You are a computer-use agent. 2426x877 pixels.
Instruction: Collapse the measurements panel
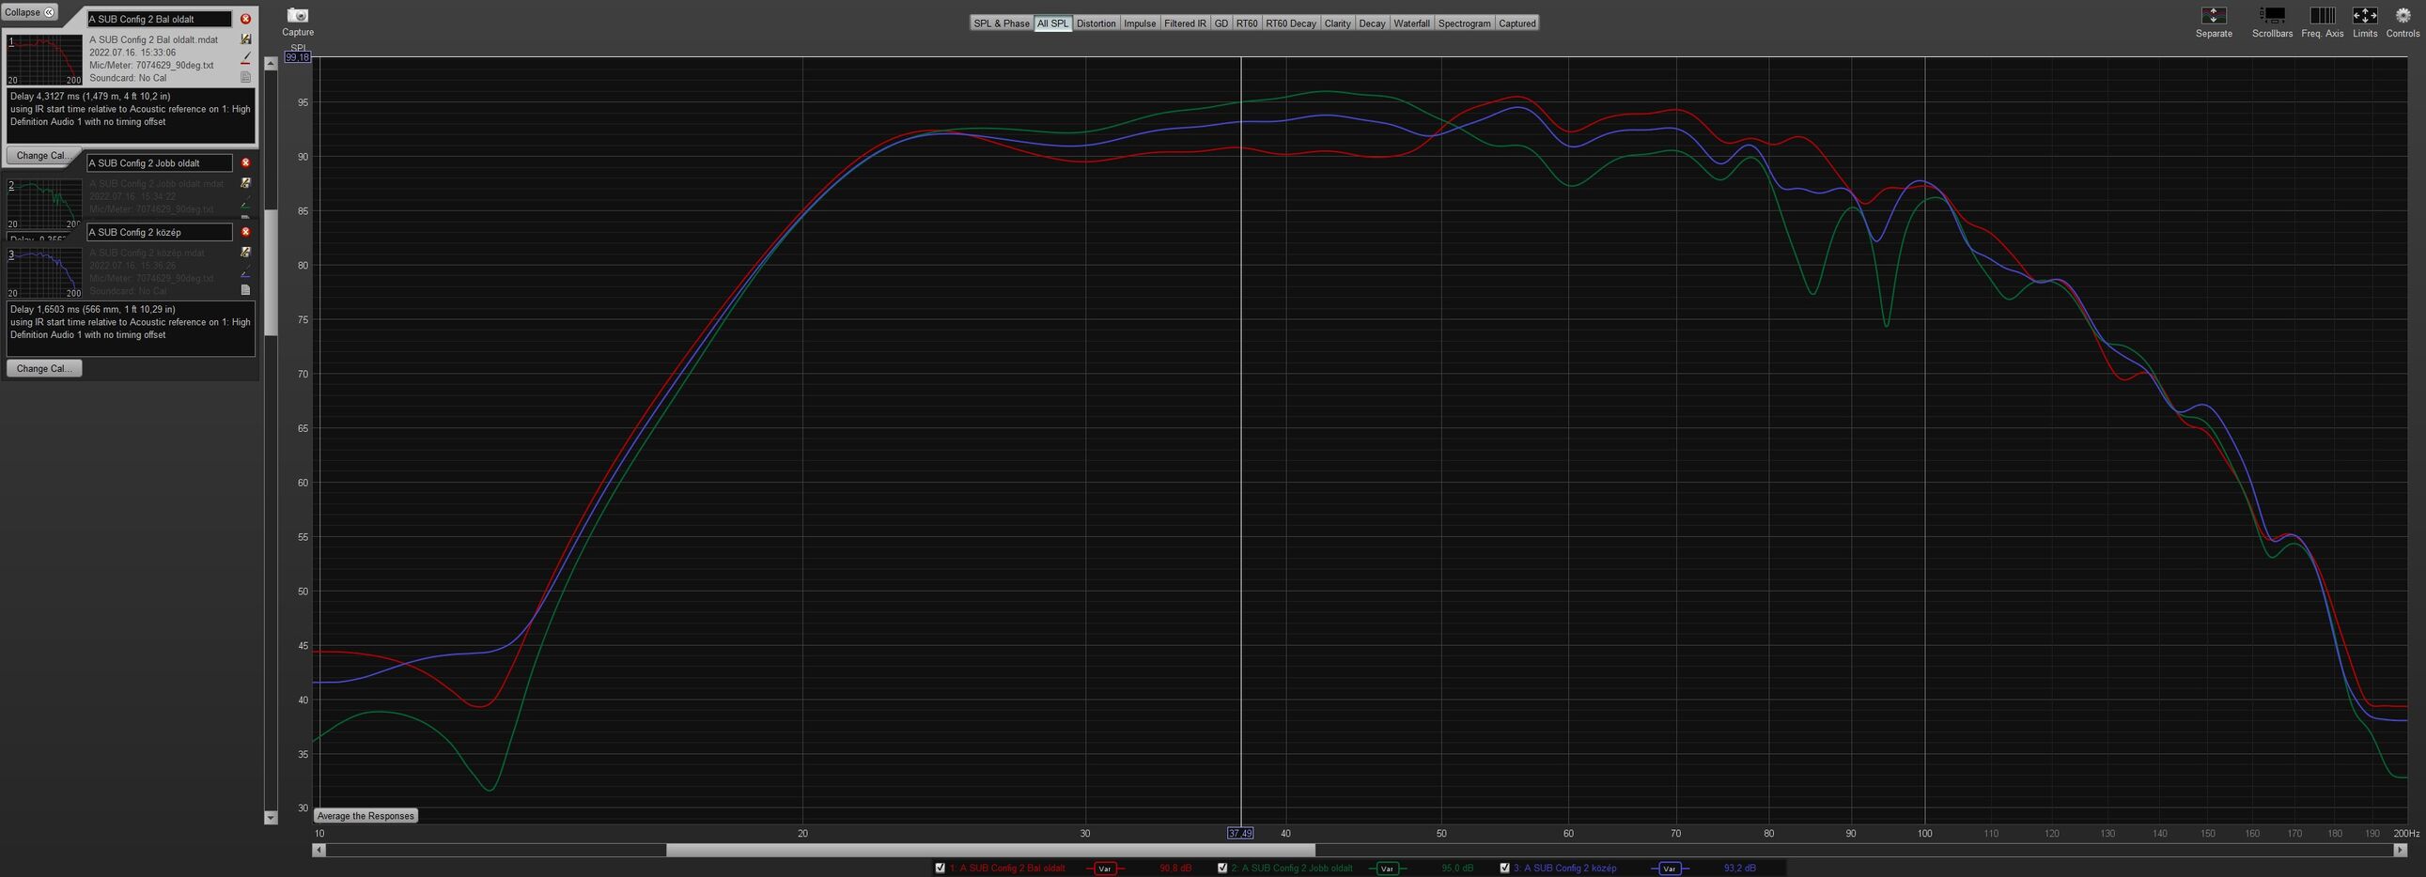tap(29, 12)
